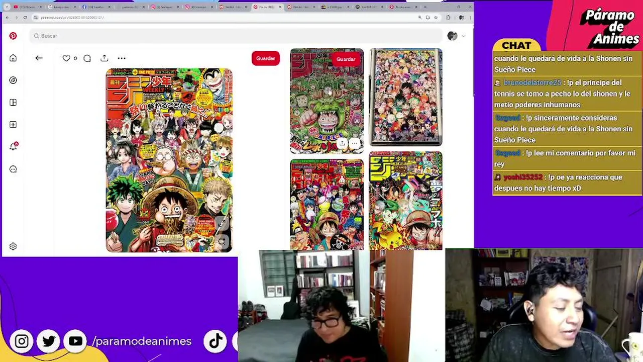
Task: Click the visual search lens on main pin
Action: [x=222, y=241]
